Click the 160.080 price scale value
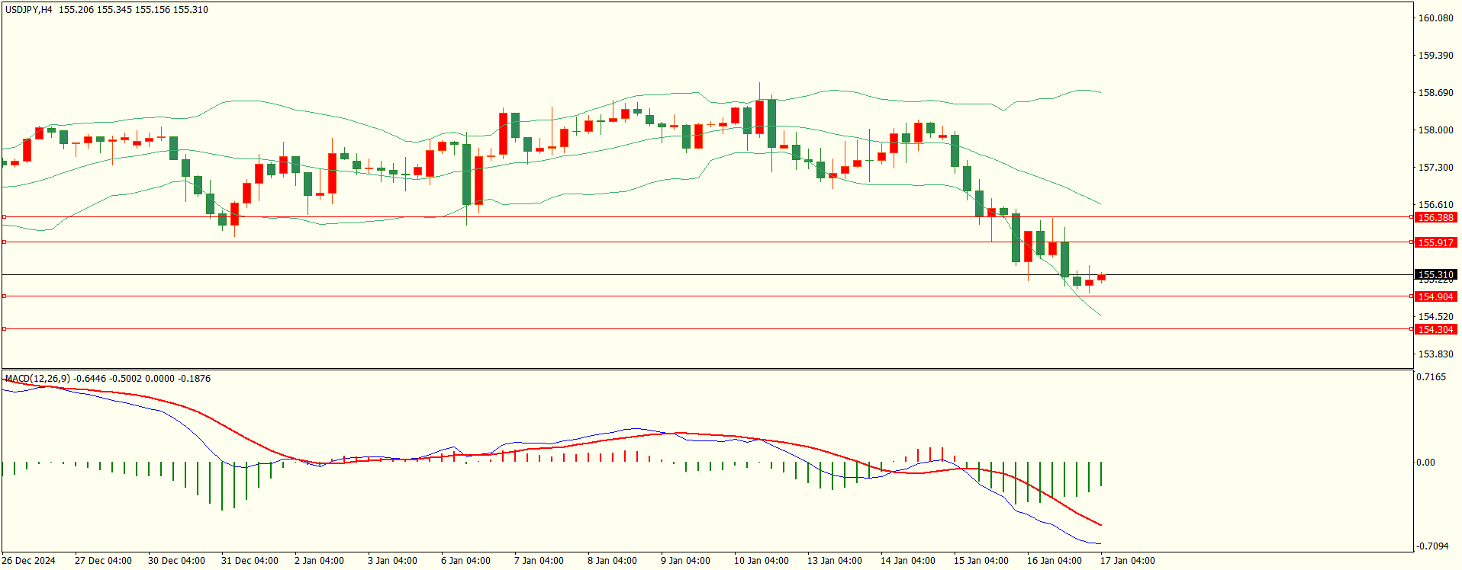Viewport: 1462px width, 570px height. click(1435, 18)
